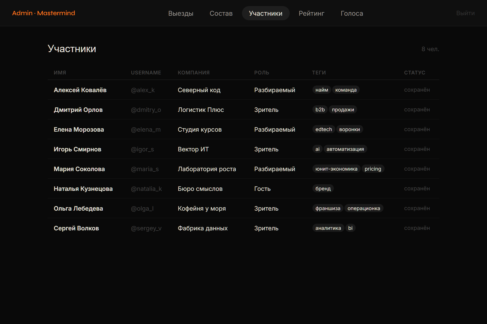
Task: Click the продажи tag
Action: tap(343, 110)
